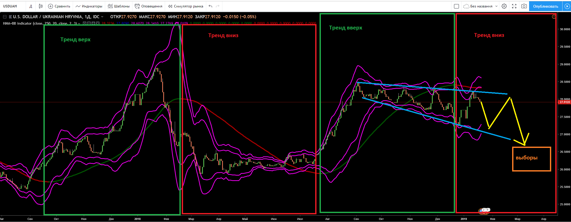Open the Индикаторы indicators menu
Screen dimensions: 571x222
tap(89, 6)
